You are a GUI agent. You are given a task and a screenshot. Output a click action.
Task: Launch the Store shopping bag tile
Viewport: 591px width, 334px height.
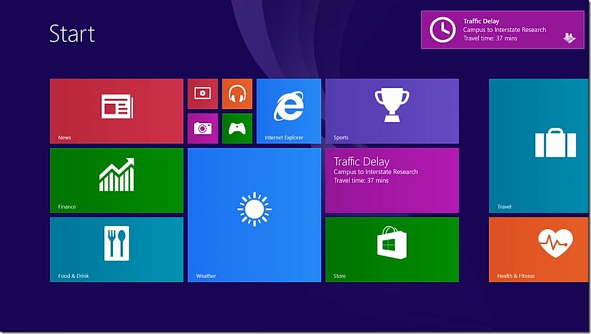pyautogui.click(x=392, y=249)
